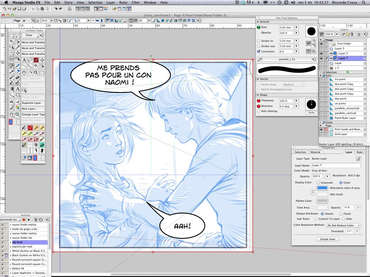Select the Hand tool in Custom Tools
This screenshot has width=370, height=277.
pos(24,73)
